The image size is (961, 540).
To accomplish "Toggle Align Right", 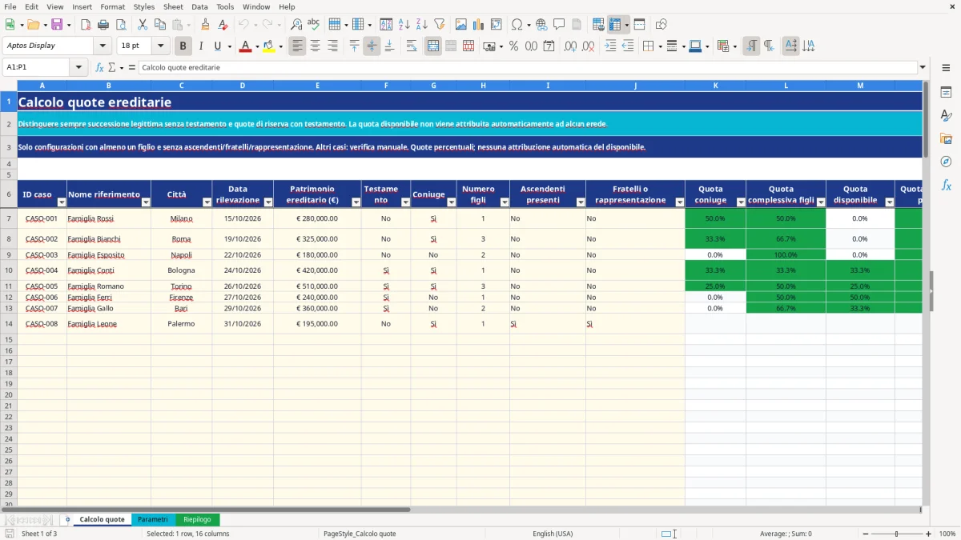I will click(x=332, y=46).
